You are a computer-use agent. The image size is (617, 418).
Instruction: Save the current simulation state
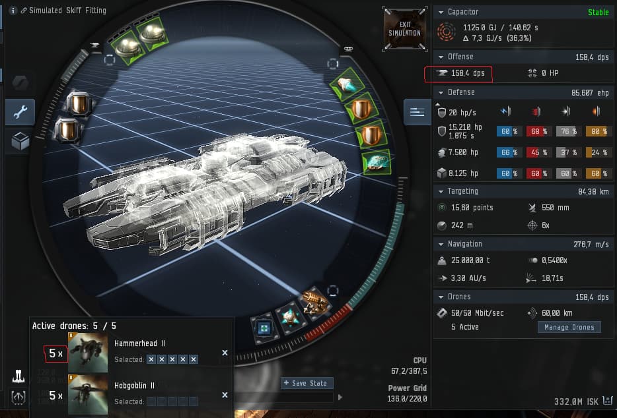point(307,383)
